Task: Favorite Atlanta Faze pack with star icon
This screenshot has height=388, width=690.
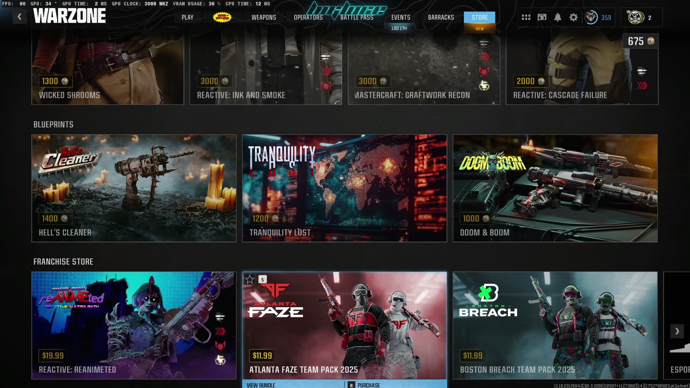Action: [250, 279]
